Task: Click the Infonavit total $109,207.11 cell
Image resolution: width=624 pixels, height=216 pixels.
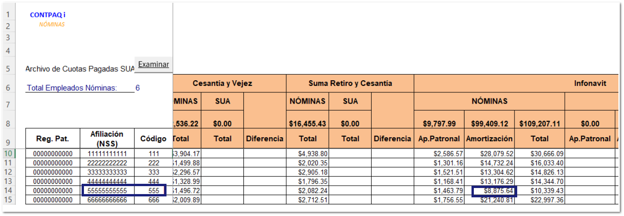Action: point(539,124)
